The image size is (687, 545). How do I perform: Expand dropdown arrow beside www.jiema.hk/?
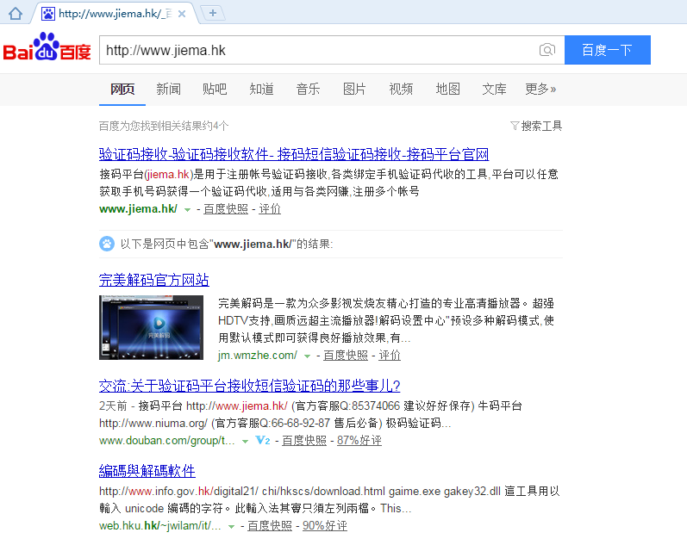[x=188, y=210]
